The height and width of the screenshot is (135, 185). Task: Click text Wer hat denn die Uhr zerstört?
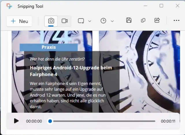(x=57, y=59)
